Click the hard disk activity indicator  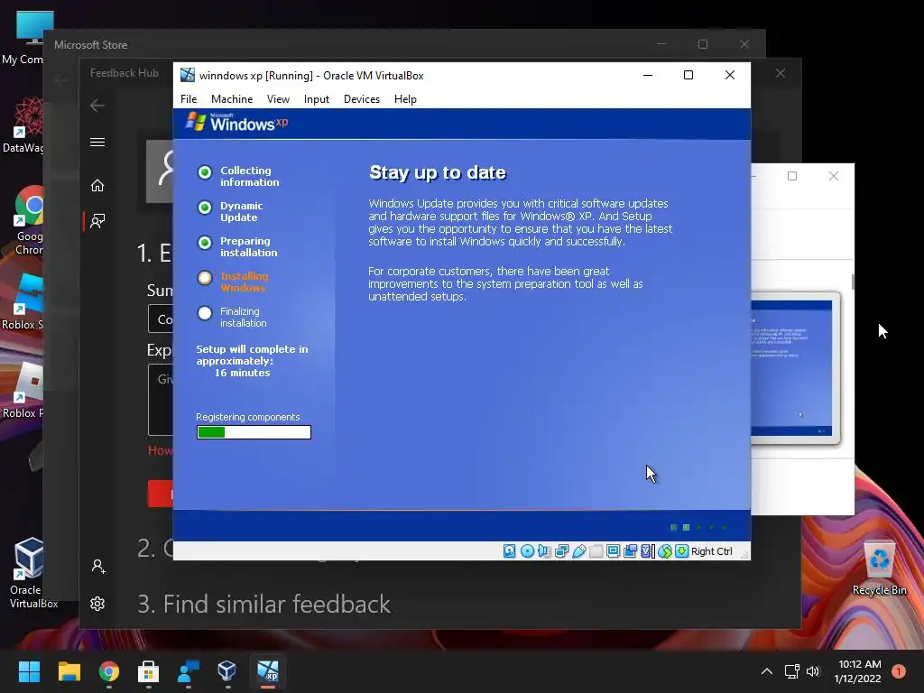(510, 551)
